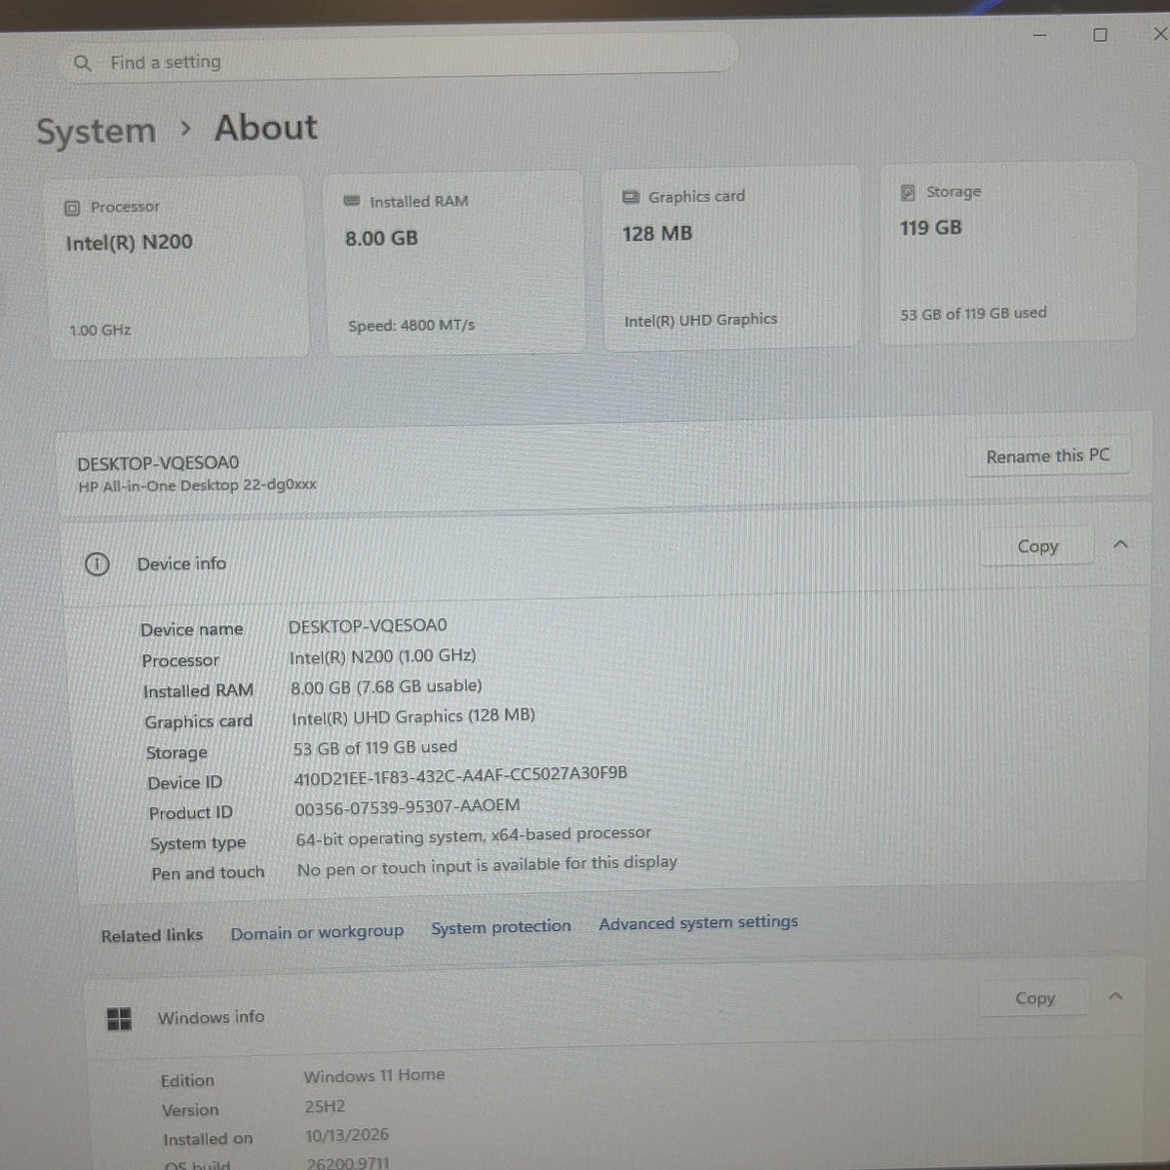Screen dimensions: 1170x1170
Task: Click the Processor card icon
Action: [x=72, y=208]
